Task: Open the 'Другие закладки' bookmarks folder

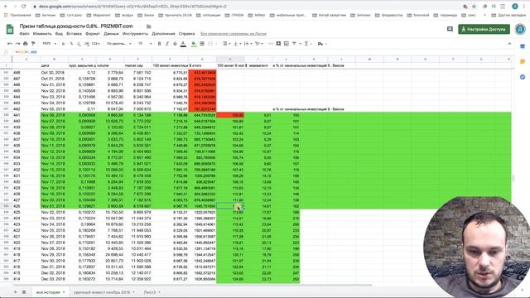Action: point(508,15)
